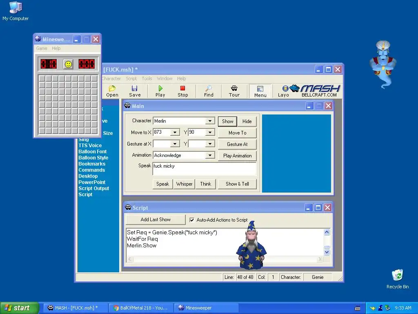Image resolution: width=418 pixels, height=314 pixels.
Task: Open Bookmarks in the sidebar
Action: pos(92,164)
